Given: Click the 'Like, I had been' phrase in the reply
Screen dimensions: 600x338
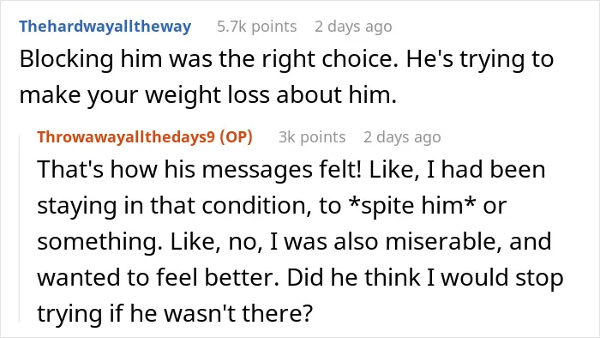Looking at the screenshot, I should (457, 170).
